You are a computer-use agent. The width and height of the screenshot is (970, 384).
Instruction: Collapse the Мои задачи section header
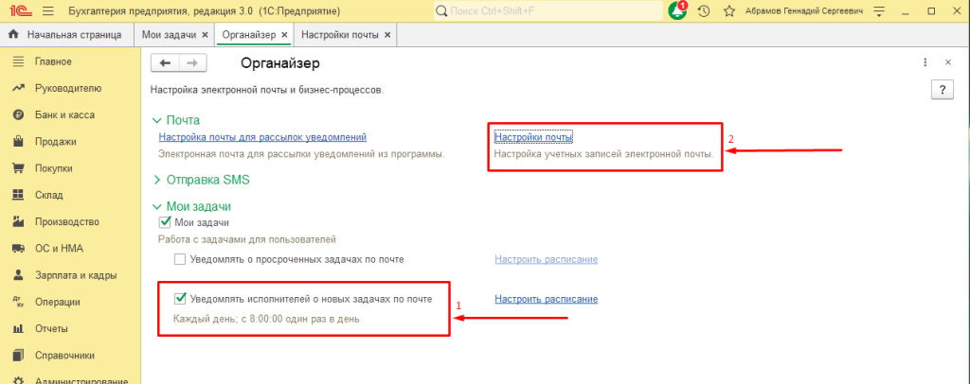pos(191,206)
